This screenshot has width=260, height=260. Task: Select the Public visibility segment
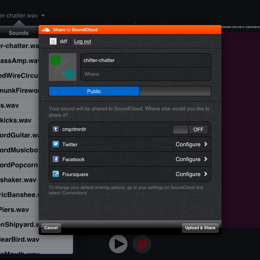pyautogui.click(x=94, y=91)
